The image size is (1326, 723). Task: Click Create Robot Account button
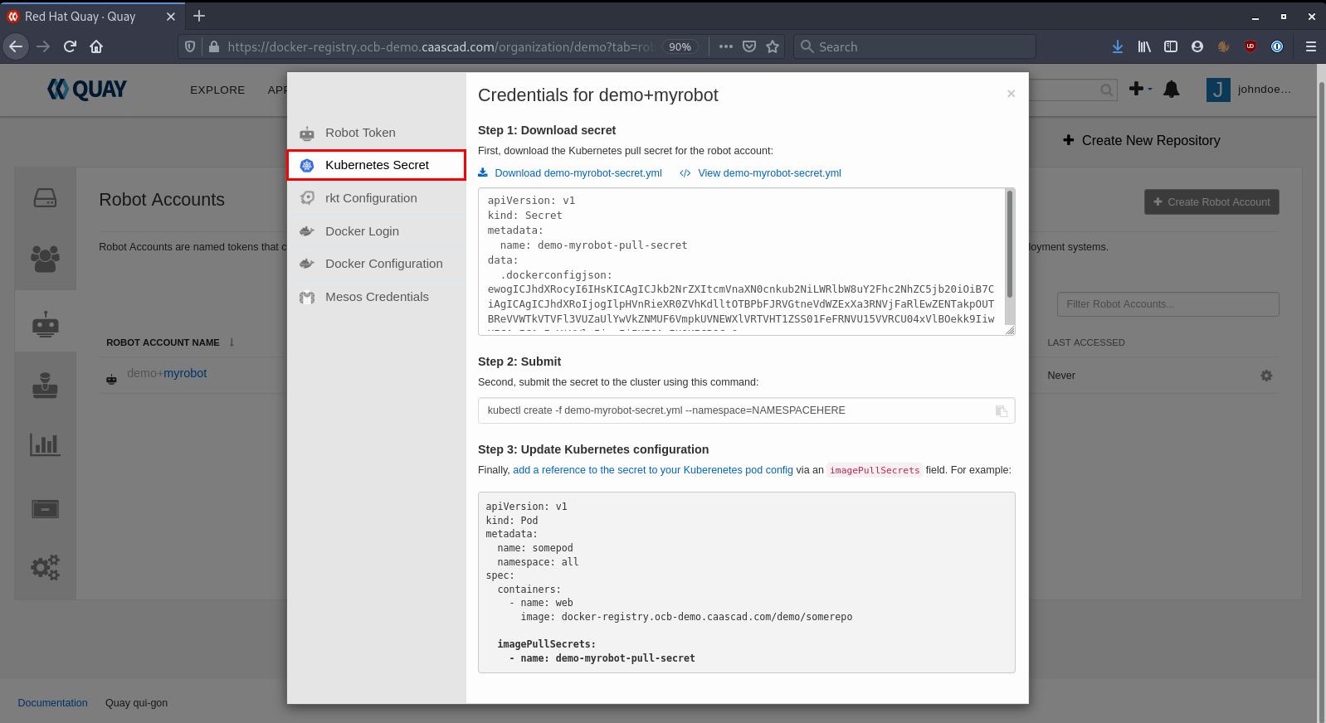point(1211,202)
